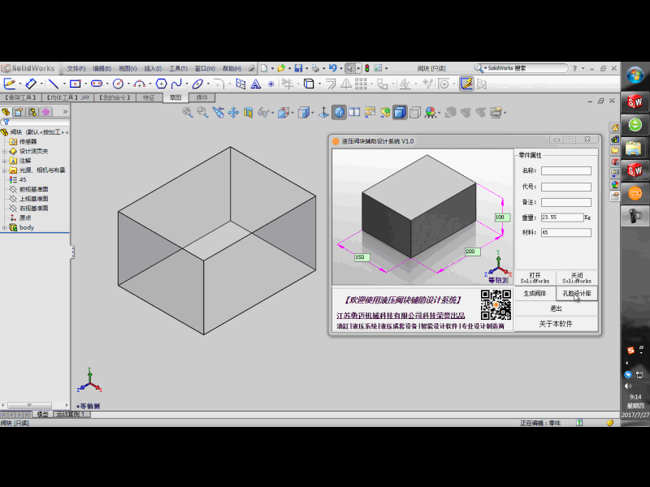Viewport: 650px width, 487px height.
Task: Open the Save dropdown arrow
Action: tap(306, 68)
